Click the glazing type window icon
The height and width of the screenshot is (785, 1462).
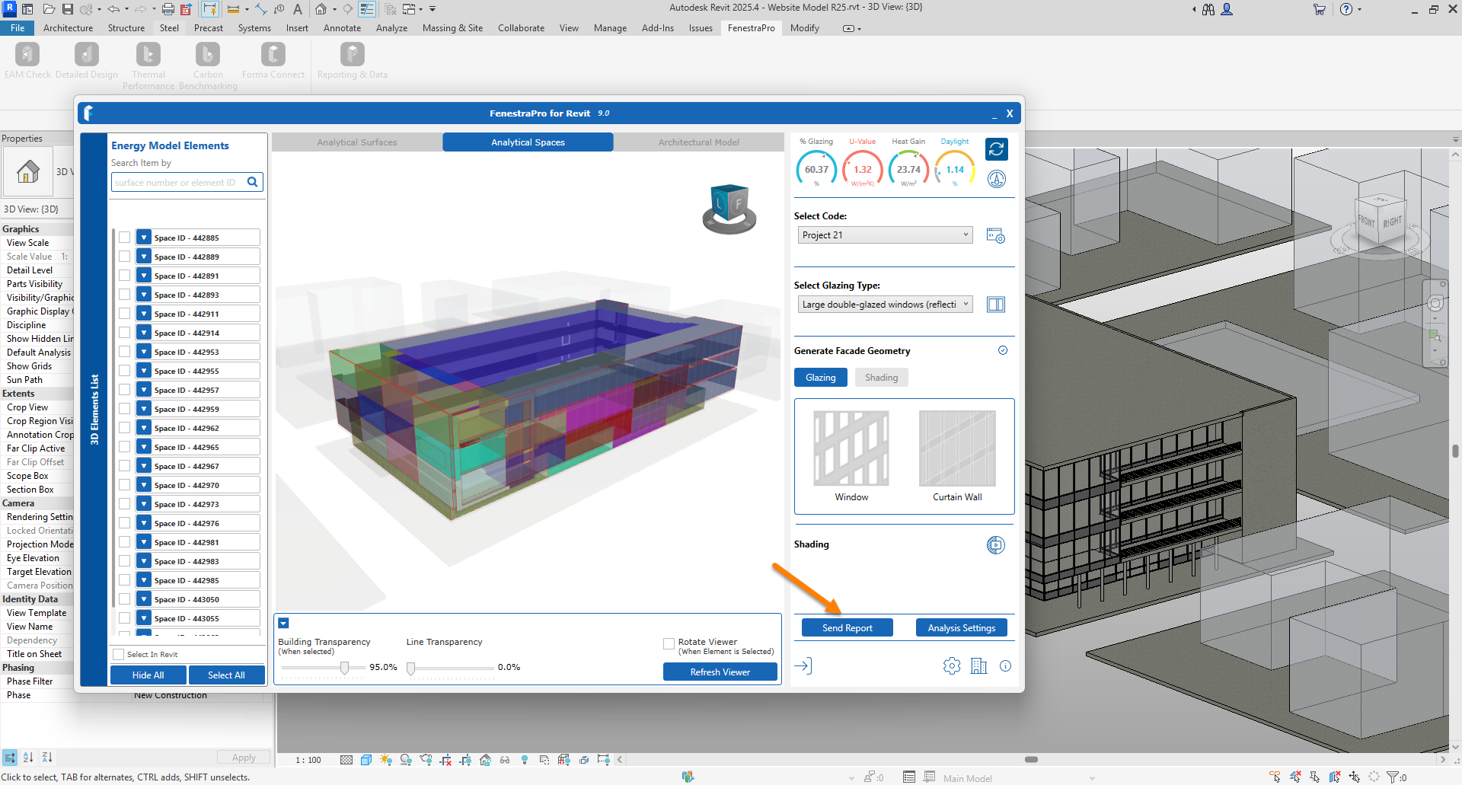[995, 305]
